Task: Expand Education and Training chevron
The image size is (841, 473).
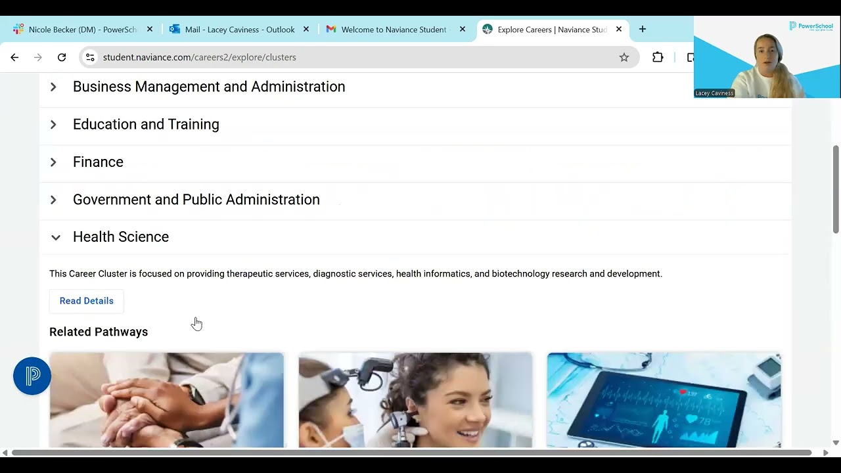Action: 54,124
